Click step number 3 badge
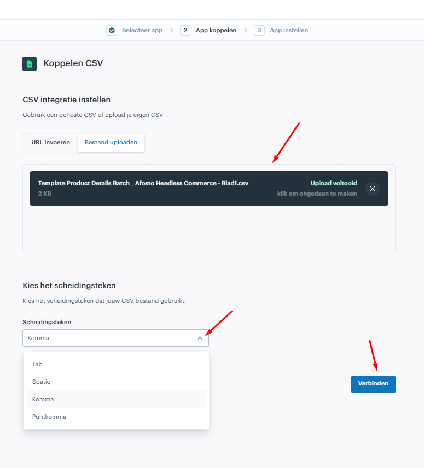The image size is (424, 468). (259, 31)
